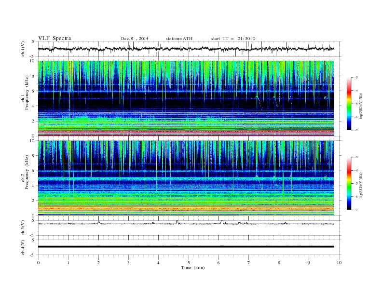Click time-axis tick label "1" at the bottom
Image resolution: width=382 pixels, height=295 pixels.
[x=68, y=263]
